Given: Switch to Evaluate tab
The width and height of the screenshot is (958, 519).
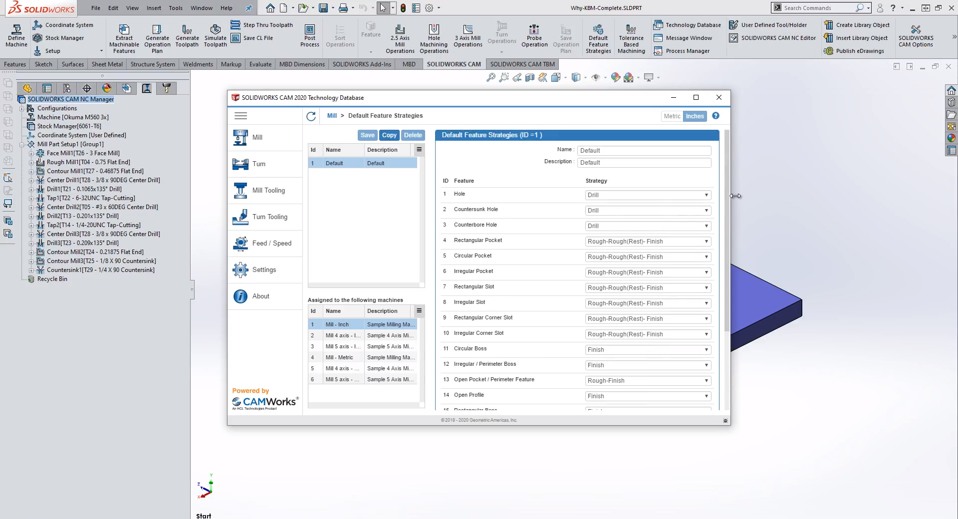Looking at the screenshot, I should click(x=260, y=64).
